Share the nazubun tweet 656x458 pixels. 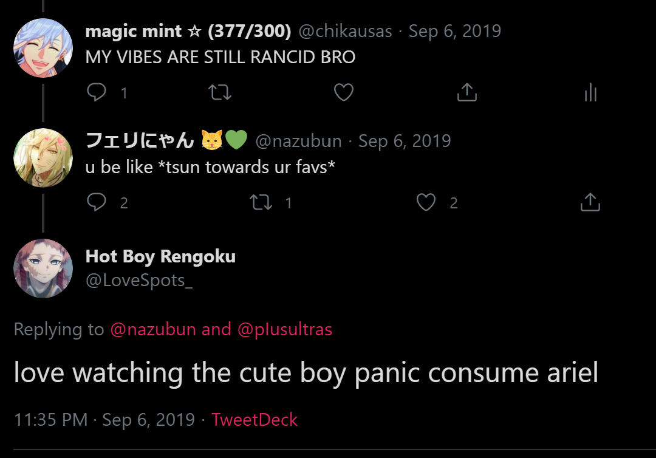click(590, 202)
